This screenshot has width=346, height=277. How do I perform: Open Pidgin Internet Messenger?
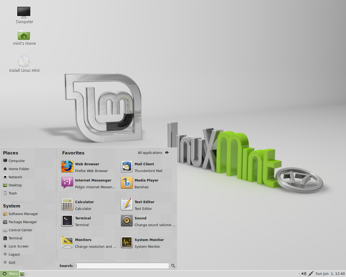coord(88,183)
